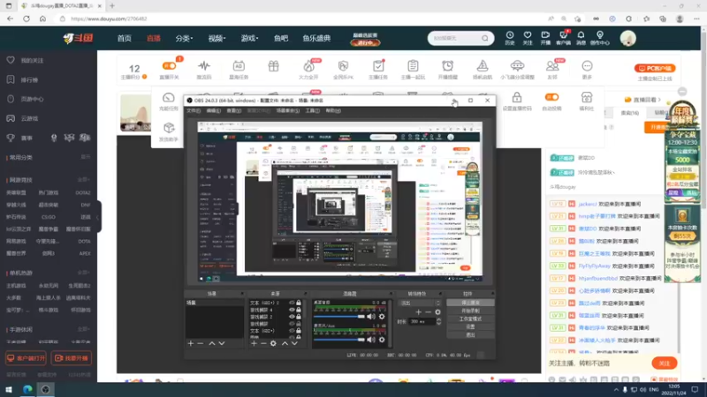This screenshot has height=397, width=707.
Task: Toggle the 自动投稿 switch
Action: click(x=551, y=97)
